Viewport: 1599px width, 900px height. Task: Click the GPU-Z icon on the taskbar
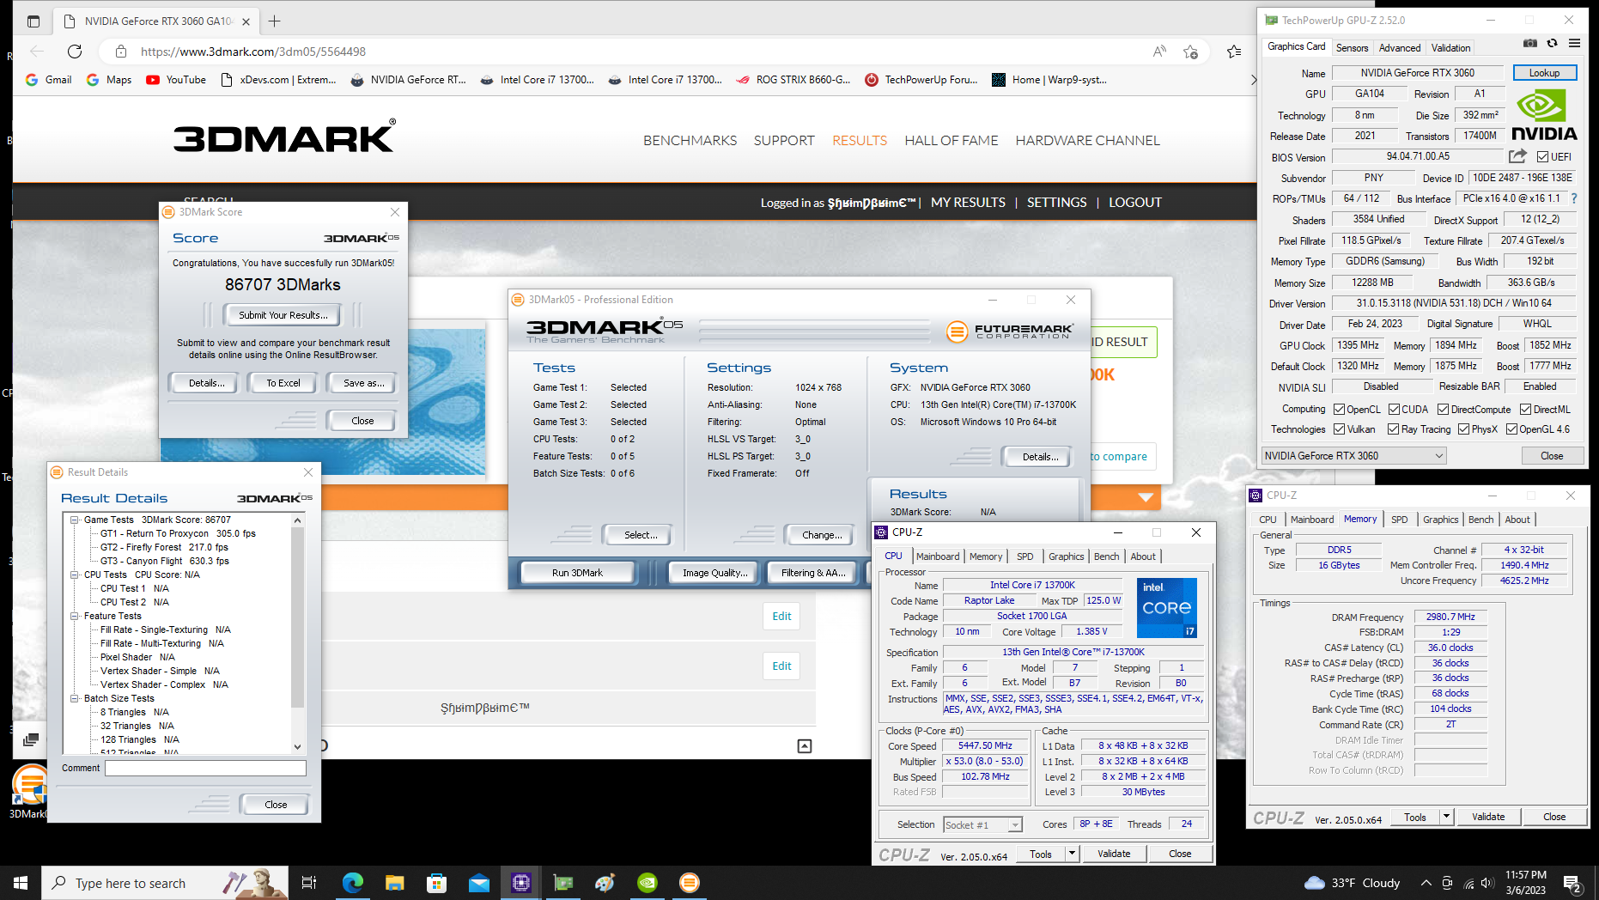(x=562, y=883)
